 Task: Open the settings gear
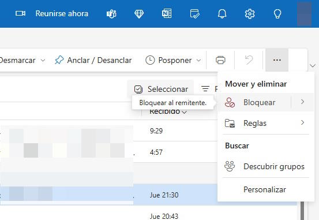pos(250,14)
